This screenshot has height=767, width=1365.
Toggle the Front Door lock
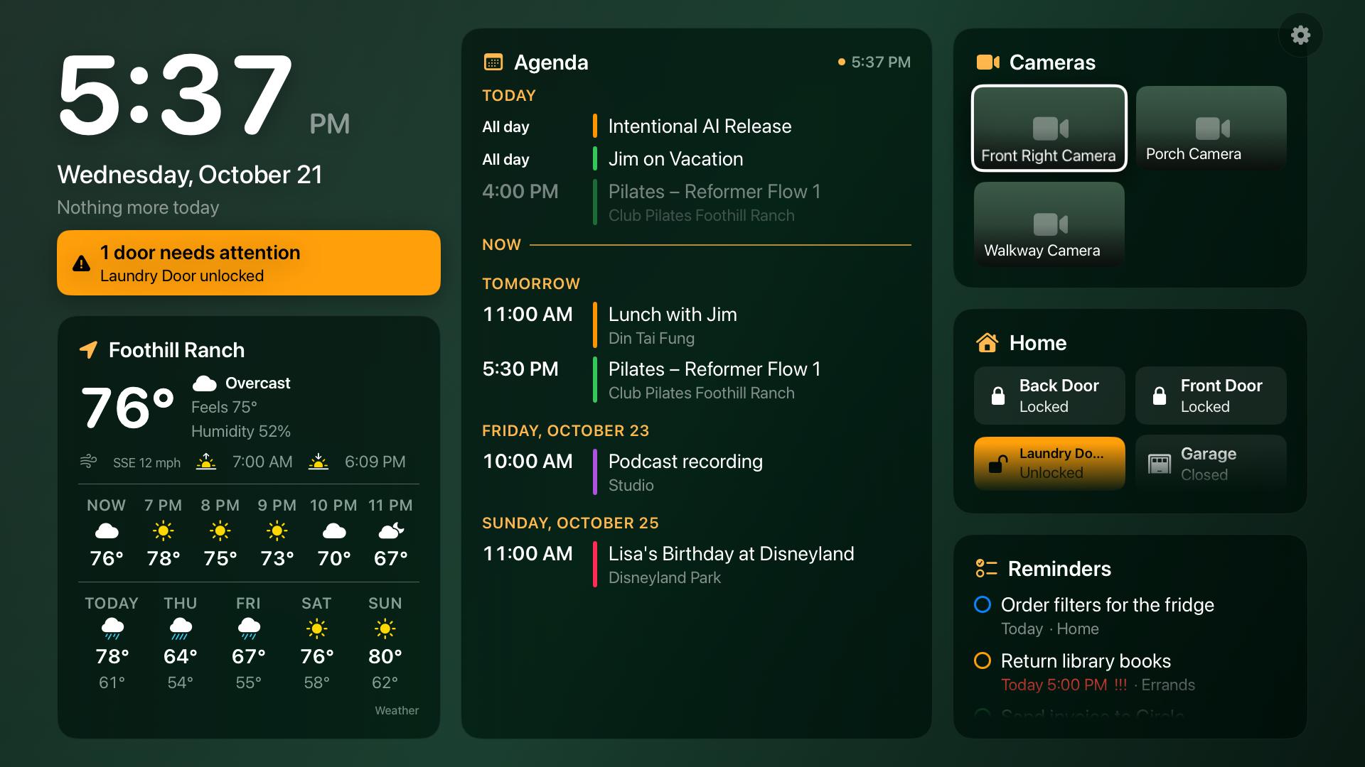click(1211, 396)
